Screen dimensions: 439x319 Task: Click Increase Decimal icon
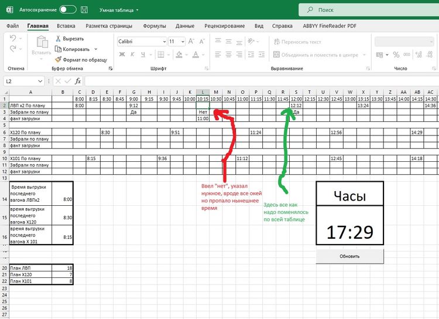click(419, 55)
